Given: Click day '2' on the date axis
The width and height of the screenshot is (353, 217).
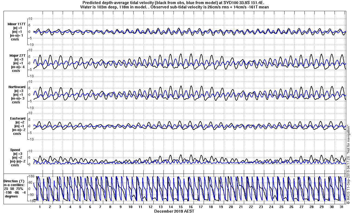Looking at the screenshot, I should tap(50, 207).
